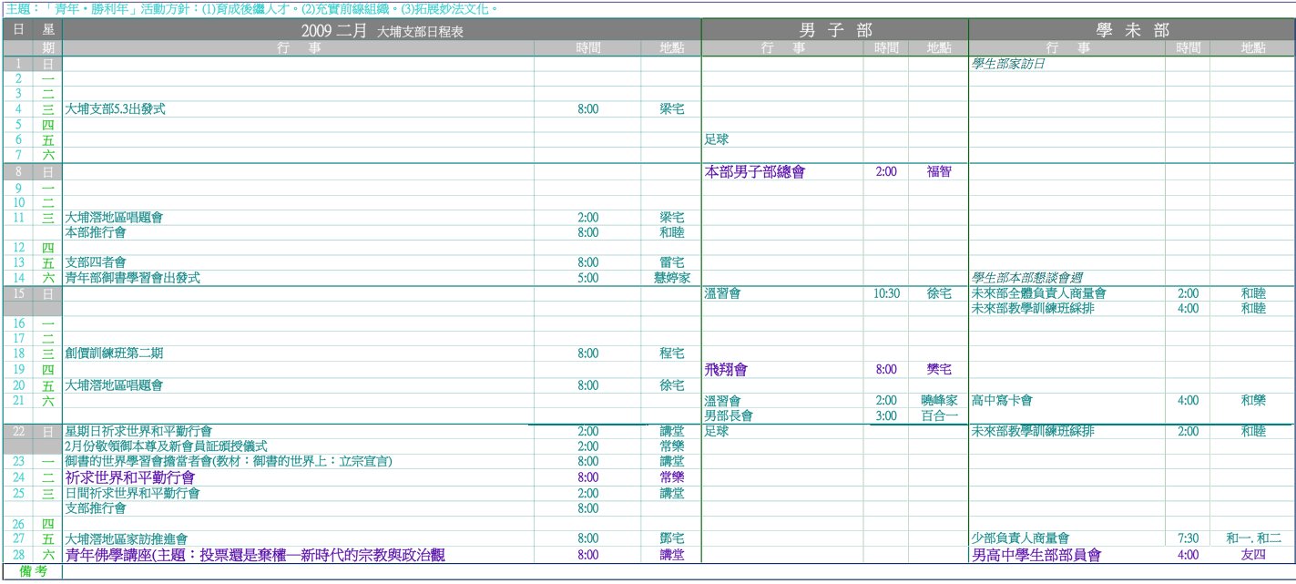Viewport: 1296px width, 584px height.
Task: Click the '支部四者會' event
Action: [x=96, y=262]
